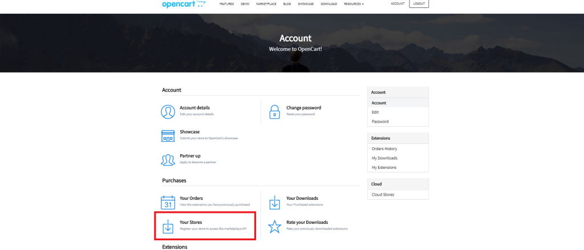Image resolution: width=584 pixels, height=250 pixels.
Task: Open Showcase in the top navigation
Action: 306,4
